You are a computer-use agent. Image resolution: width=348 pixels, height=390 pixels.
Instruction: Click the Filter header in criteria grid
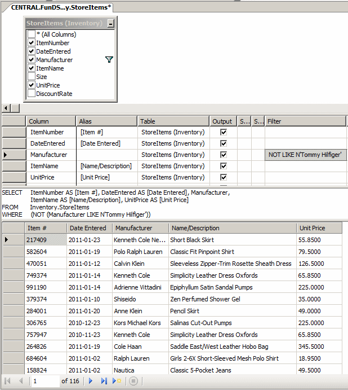(x=305, y=121)
